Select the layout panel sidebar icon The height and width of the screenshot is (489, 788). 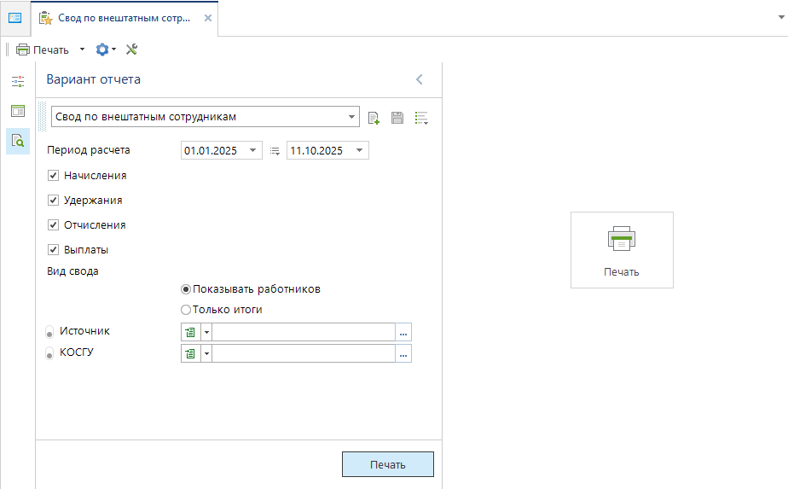(x=18, y=111)
